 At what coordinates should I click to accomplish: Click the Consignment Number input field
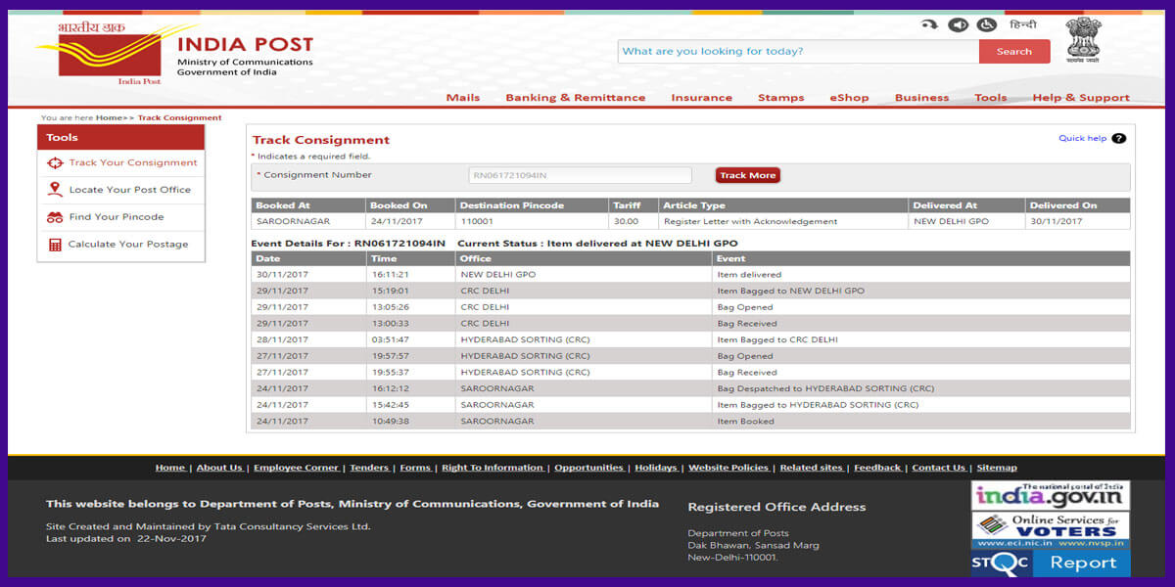point(580,175)
